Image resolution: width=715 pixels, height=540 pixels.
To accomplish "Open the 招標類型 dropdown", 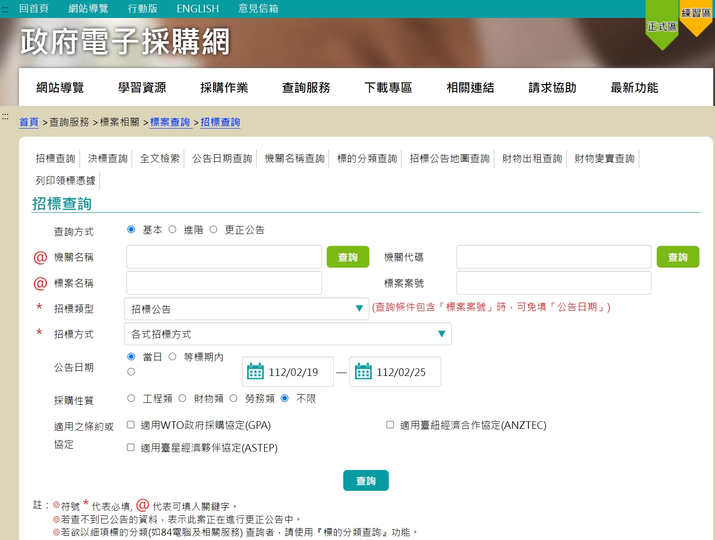I will (246, 309).
